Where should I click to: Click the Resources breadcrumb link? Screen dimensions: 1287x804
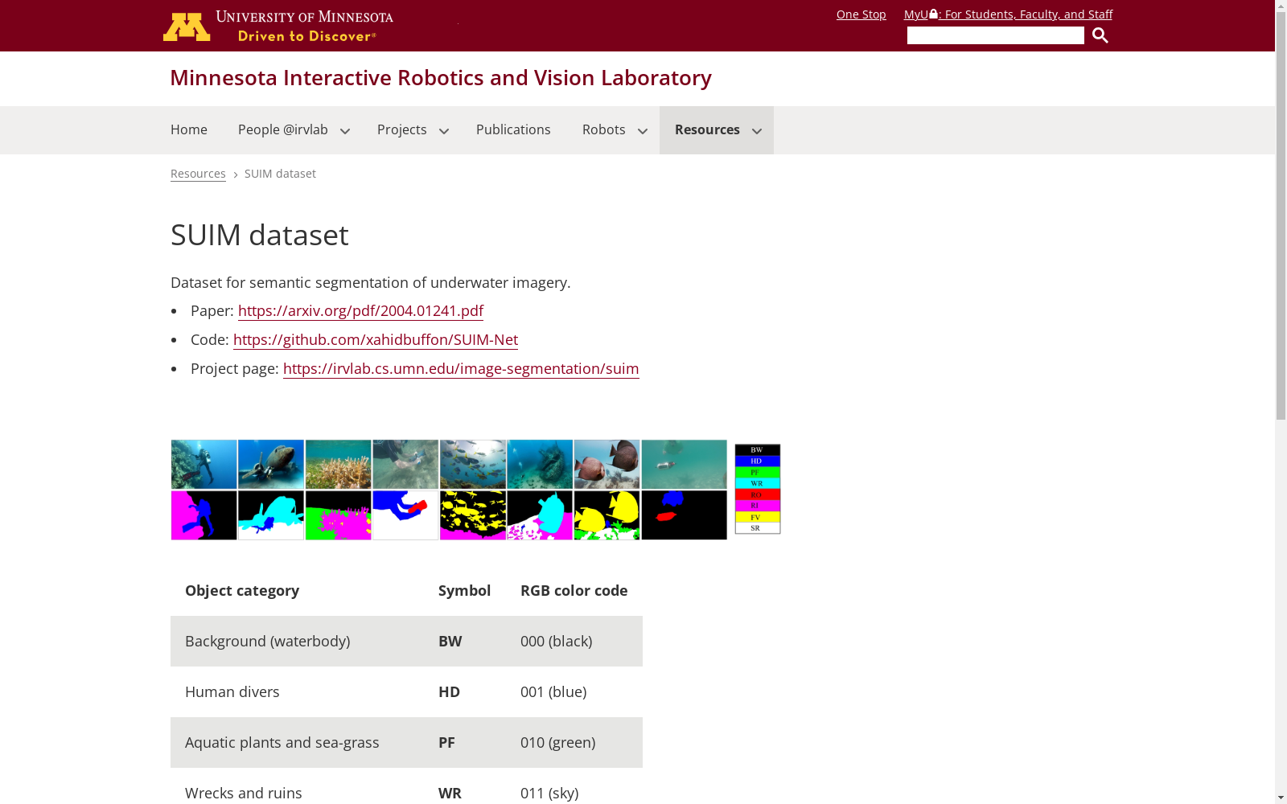[198, 174]
